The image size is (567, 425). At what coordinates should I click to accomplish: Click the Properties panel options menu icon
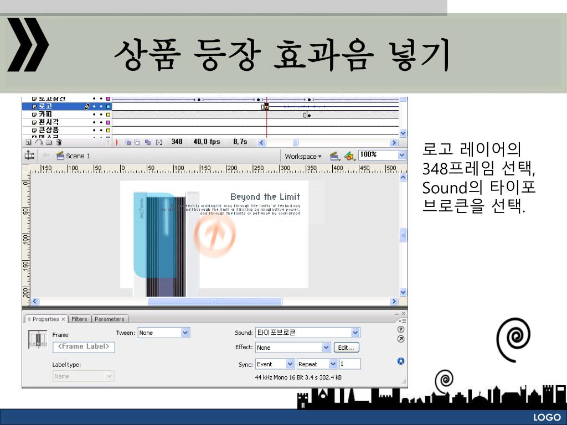[403, 320]
